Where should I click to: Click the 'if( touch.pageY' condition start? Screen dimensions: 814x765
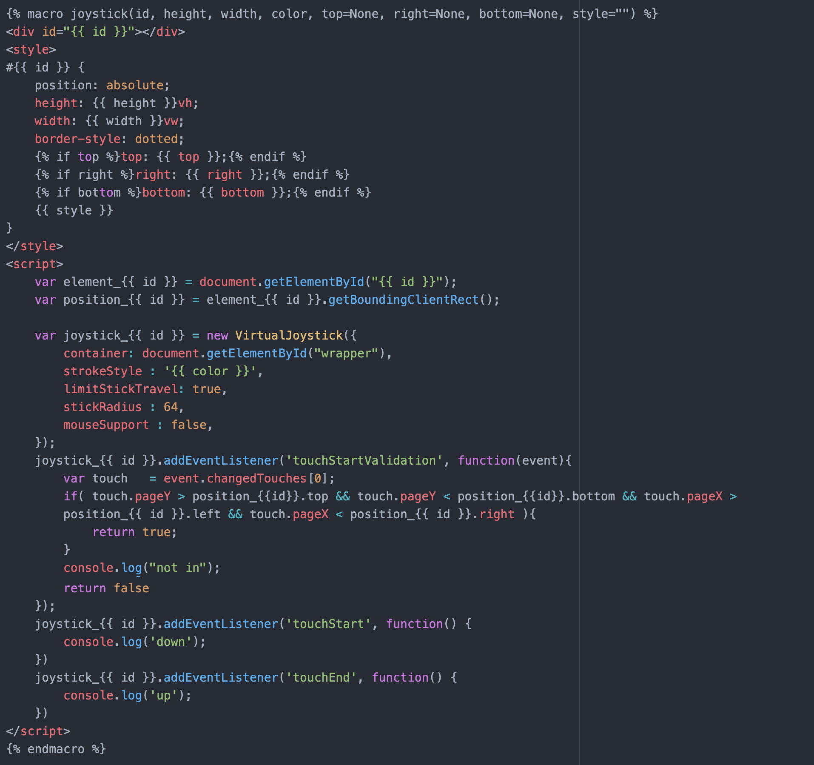[x=117, y=497]
